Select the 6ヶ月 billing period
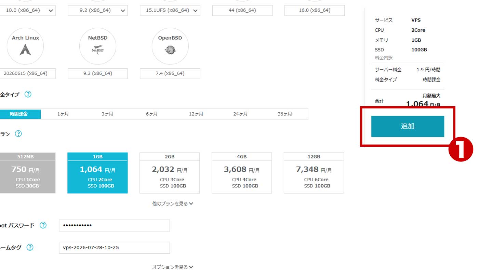 coord(152,114)
